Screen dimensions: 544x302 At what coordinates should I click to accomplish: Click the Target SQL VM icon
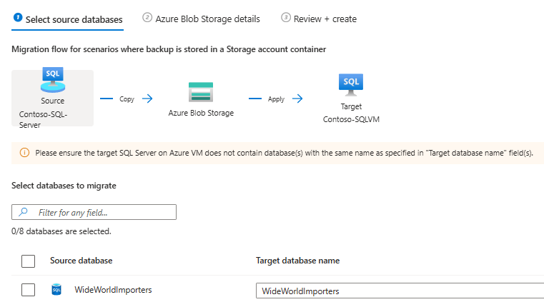351,86
